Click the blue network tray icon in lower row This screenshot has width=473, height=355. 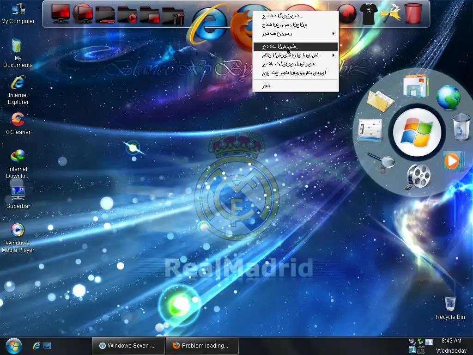[412, 349]
